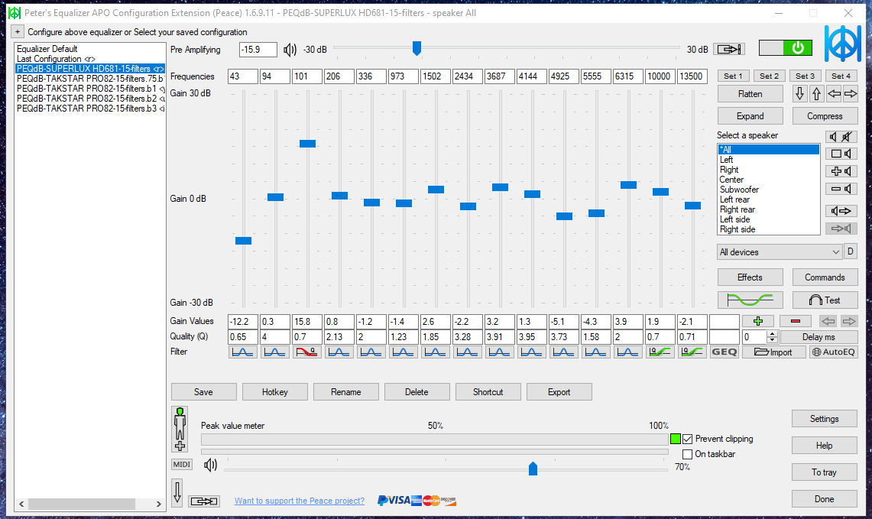The width and height of the screenshot is (872, 519).
Task: Click the pre-amplifying slider handle
Action: tap(417, 48)
